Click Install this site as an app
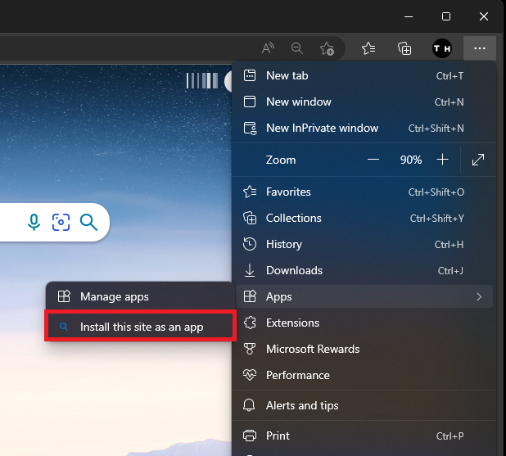The image size is (506, 456). click(x=140, y=327)
